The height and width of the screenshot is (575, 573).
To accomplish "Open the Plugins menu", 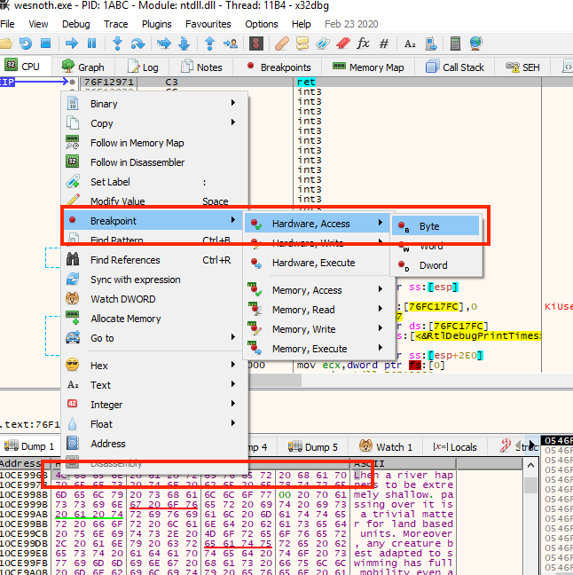I will click(156, 24).
